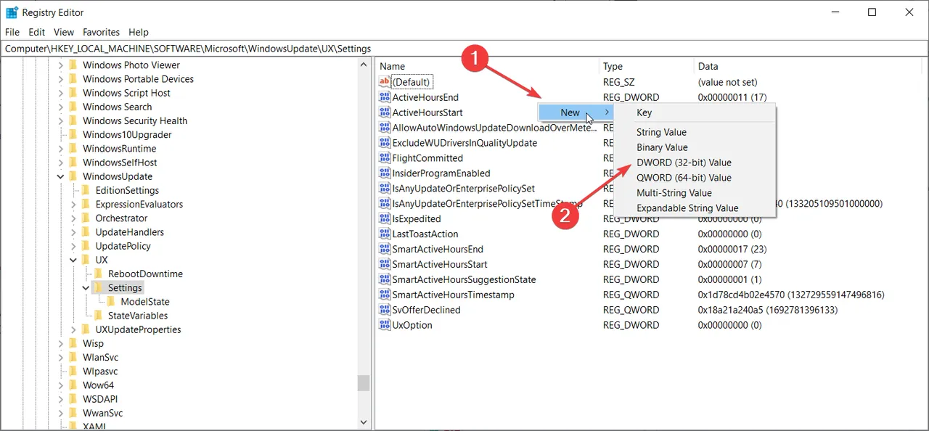Screen dimensions: 929x431
Task: Click the InsiderProgramEnabled value icon
Action: (385, 173)
